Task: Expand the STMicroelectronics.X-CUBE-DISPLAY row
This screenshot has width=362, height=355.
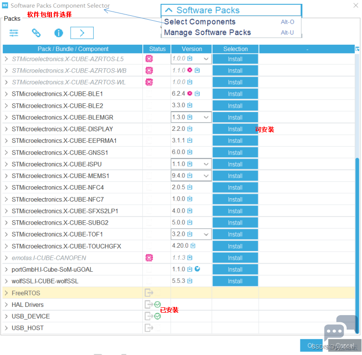Action: pyautogui.click(x=6, y=129)
